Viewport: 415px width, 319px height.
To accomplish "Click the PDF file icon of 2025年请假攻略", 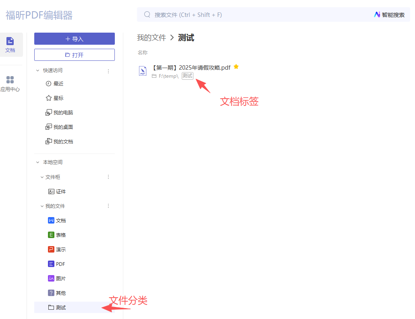I will pos(143,71).
